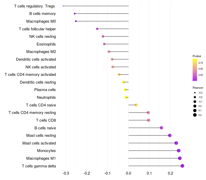The image size is (206, 180).
Task: Click the T cells regulatory Tregs point
Action: point(63,6)
